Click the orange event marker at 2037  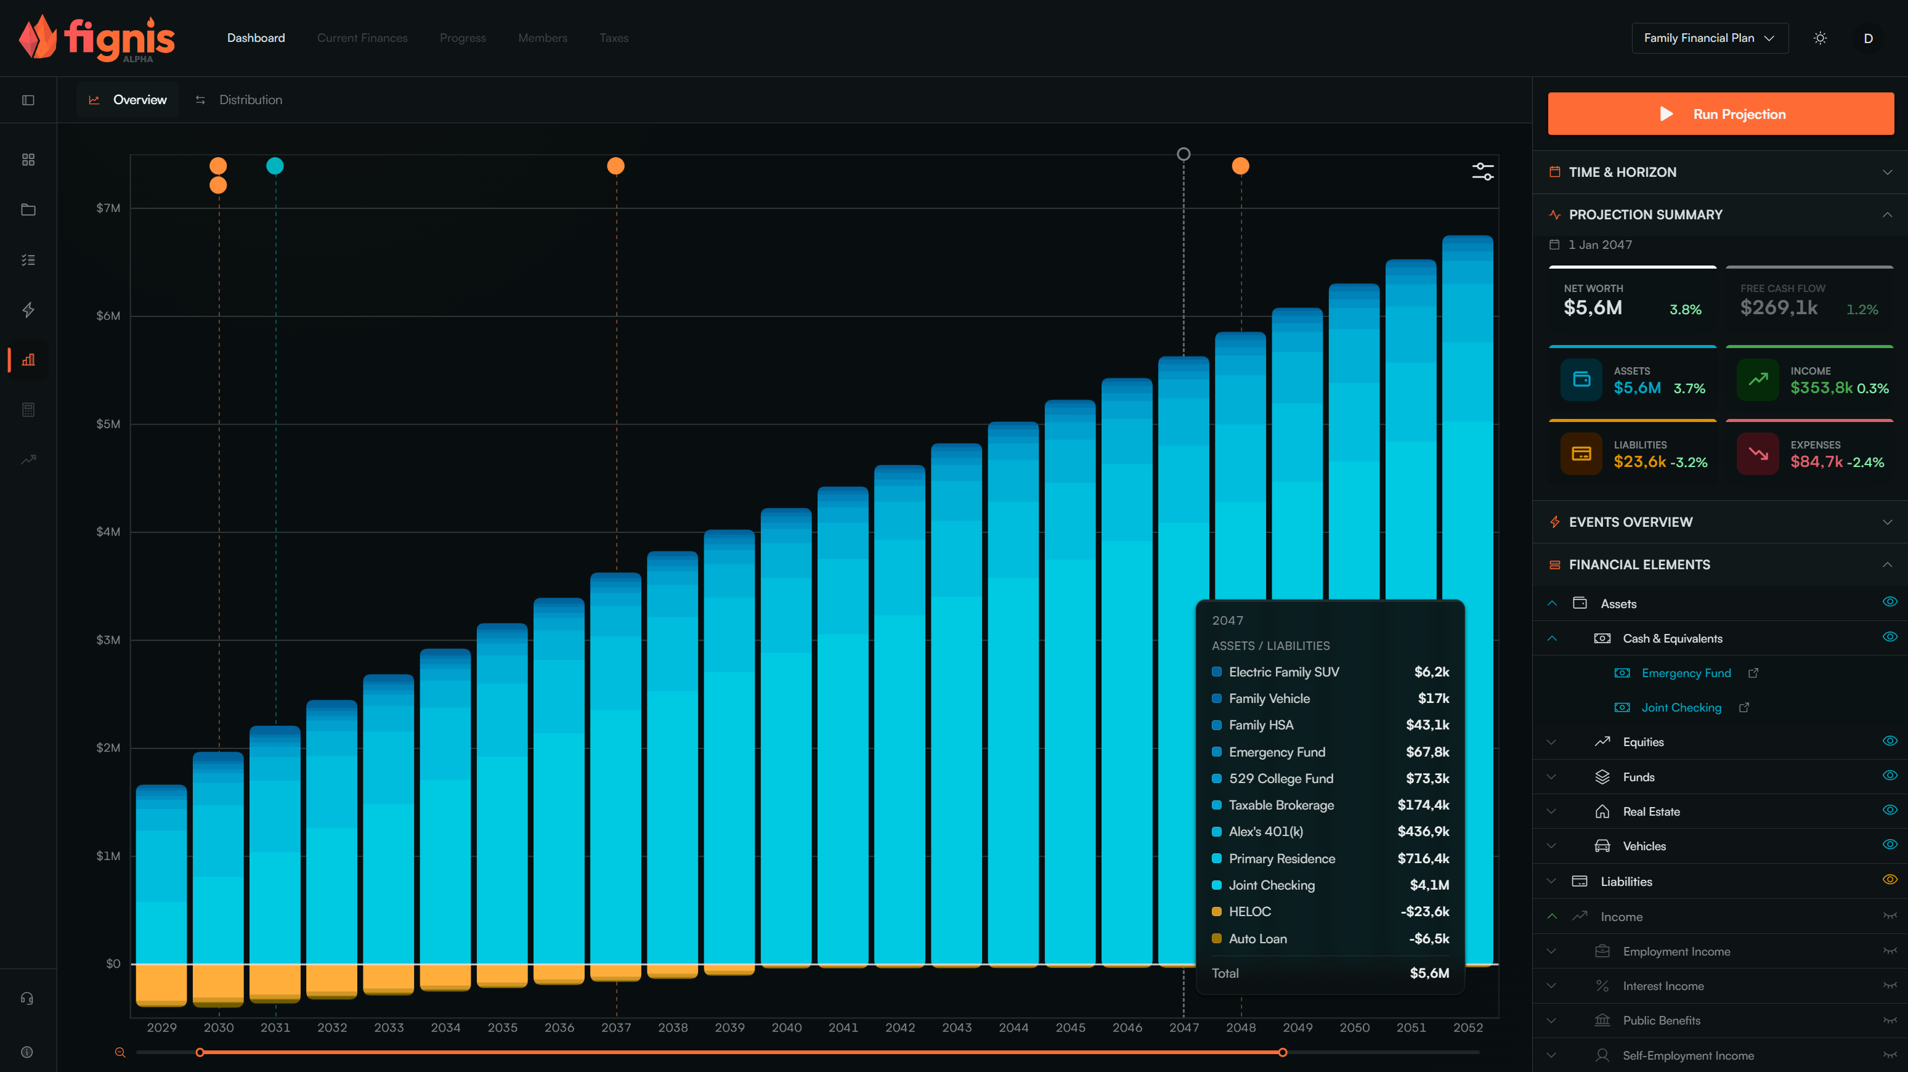pyautogui.click(x=615, y=166)
